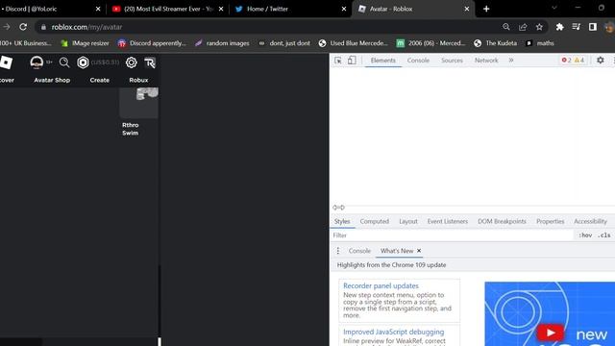Open the Console tab in the bottom drawer
Image resolution: width=615 pixels, height=346 pixels.
[x=359, y=251]
